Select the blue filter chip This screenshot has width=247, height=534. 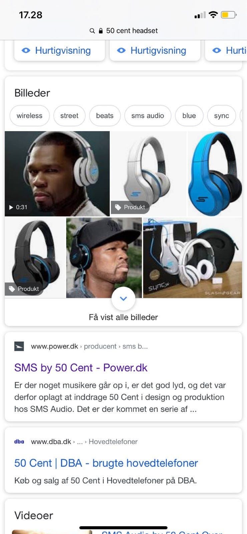(189, 115)
